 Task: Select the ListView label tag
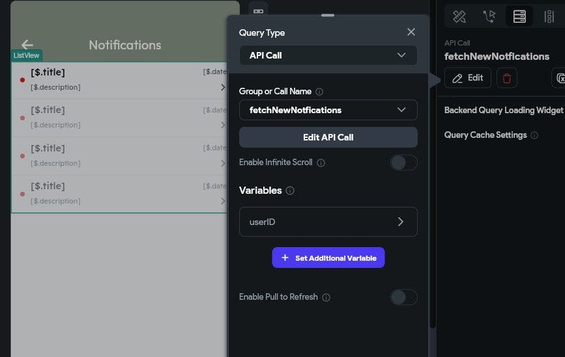[27, 56]
